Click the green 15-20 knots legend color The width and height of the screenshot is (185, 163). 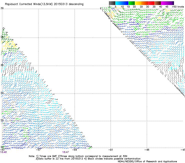tap(131, 3)
